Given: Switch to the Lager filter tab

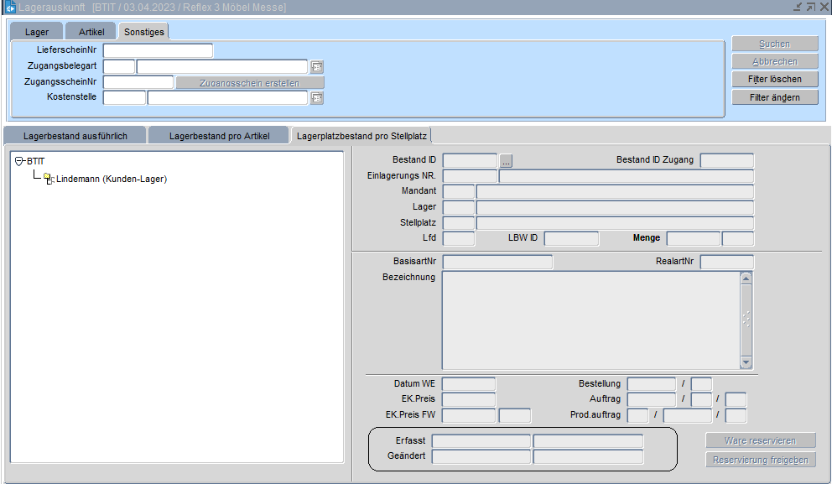Looking at the screenshot, I should (x=37, y=32).
